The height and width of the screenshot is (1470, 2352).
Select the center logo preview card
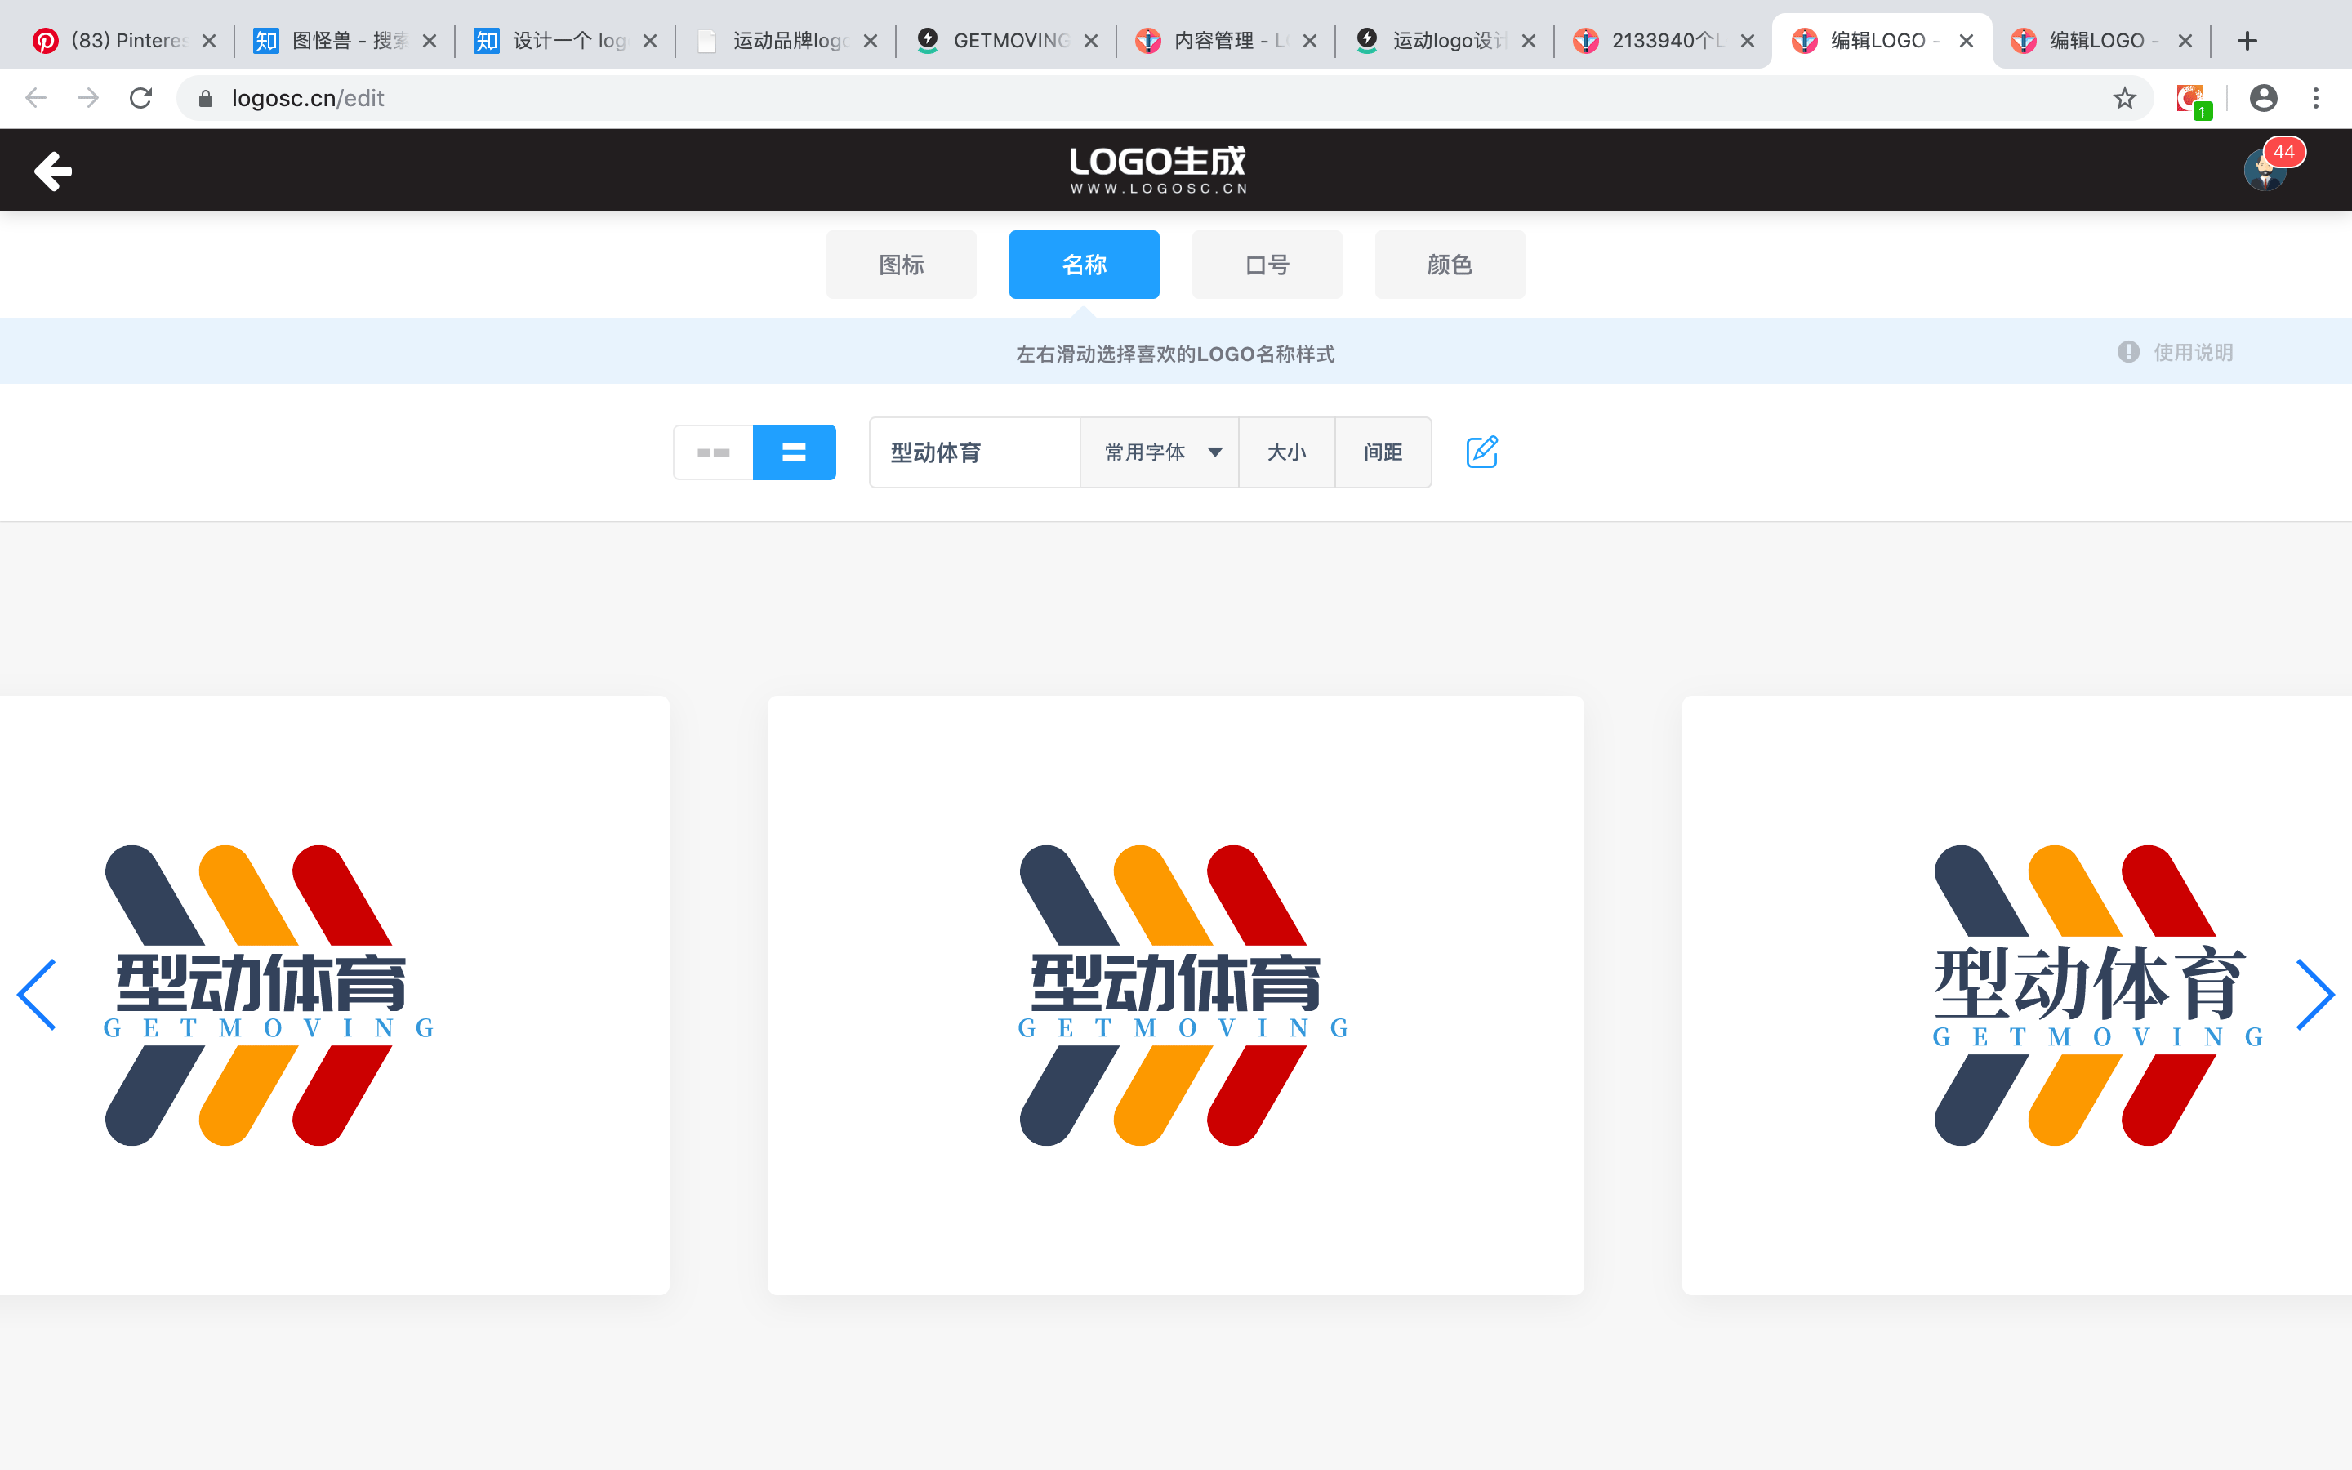(1175, 995)
